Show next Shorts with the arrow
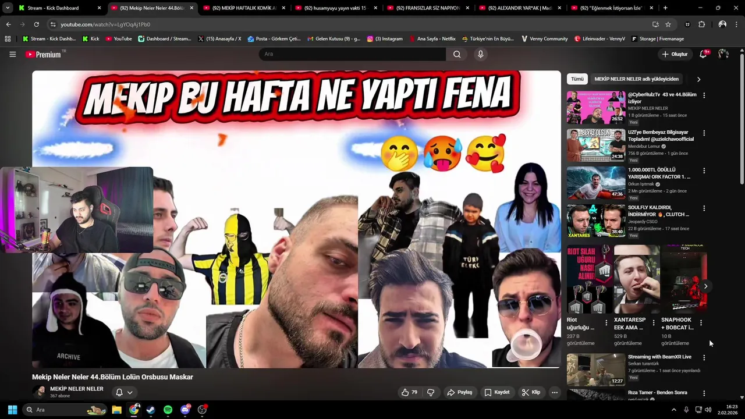 (705, 286)
